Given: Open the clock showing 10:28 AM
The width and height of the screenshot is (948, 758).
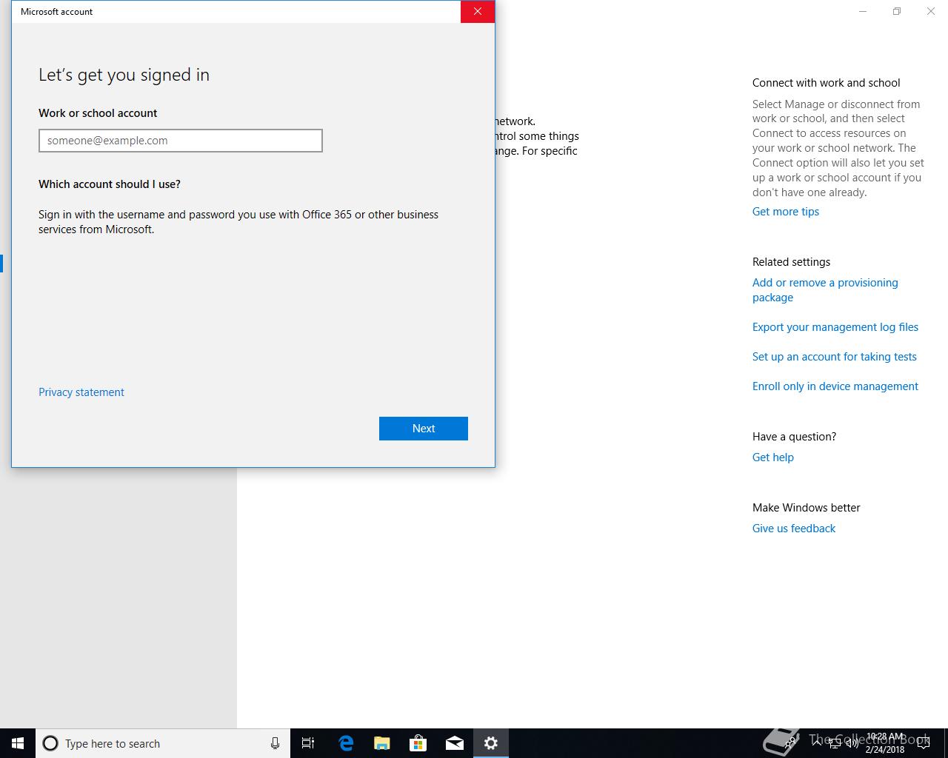Looking at the screenshot, I should (x=885, y=743).
